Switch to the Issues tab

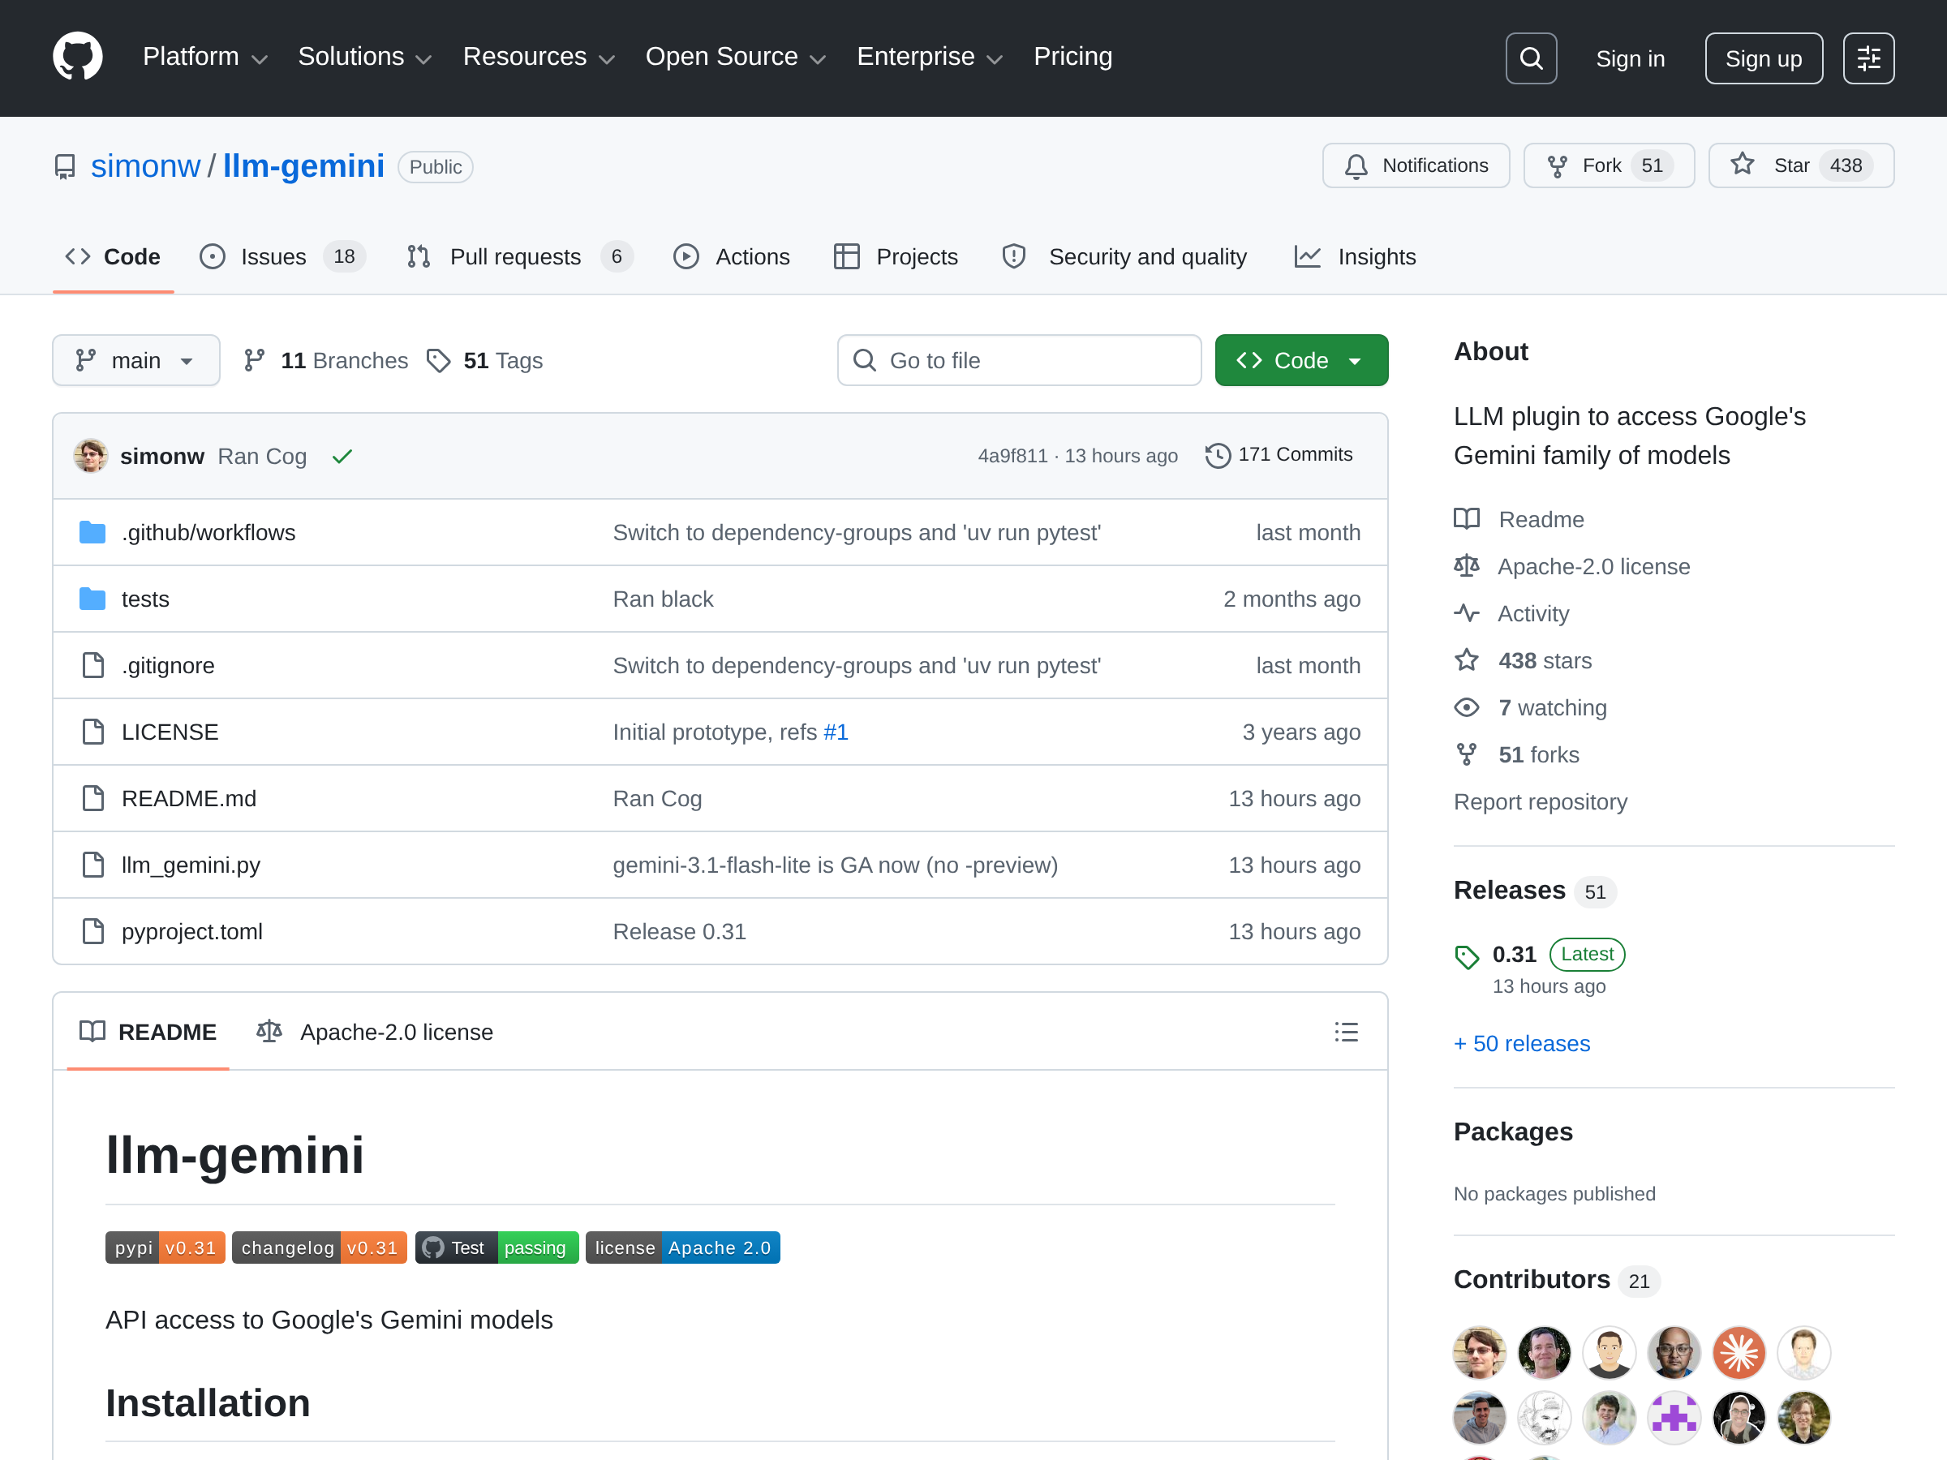pos(282,256)
